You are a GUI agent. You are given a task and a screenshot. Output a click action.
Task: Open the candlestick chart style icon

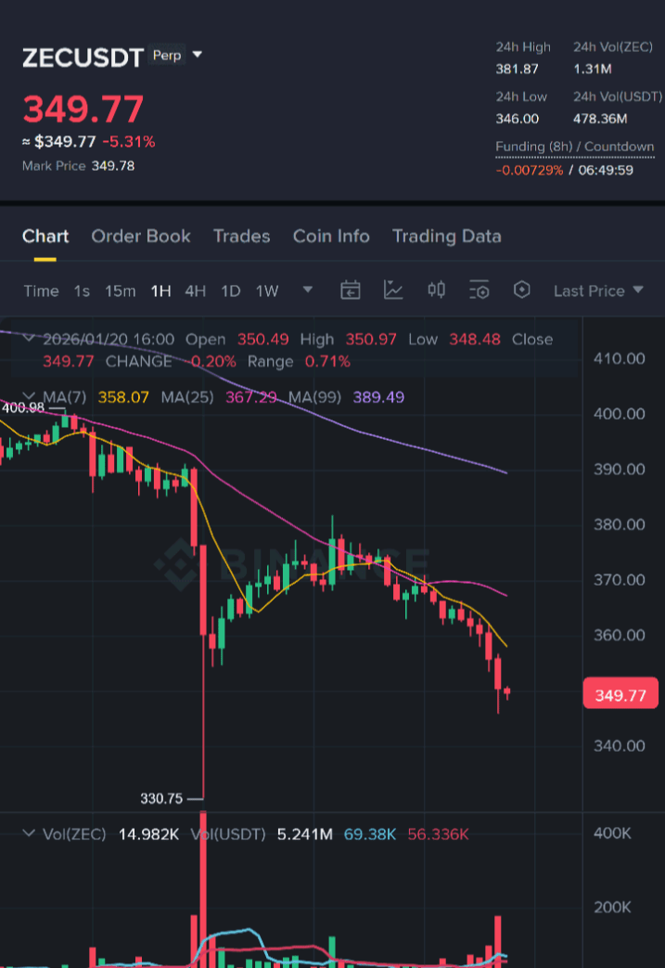[436, 290]
